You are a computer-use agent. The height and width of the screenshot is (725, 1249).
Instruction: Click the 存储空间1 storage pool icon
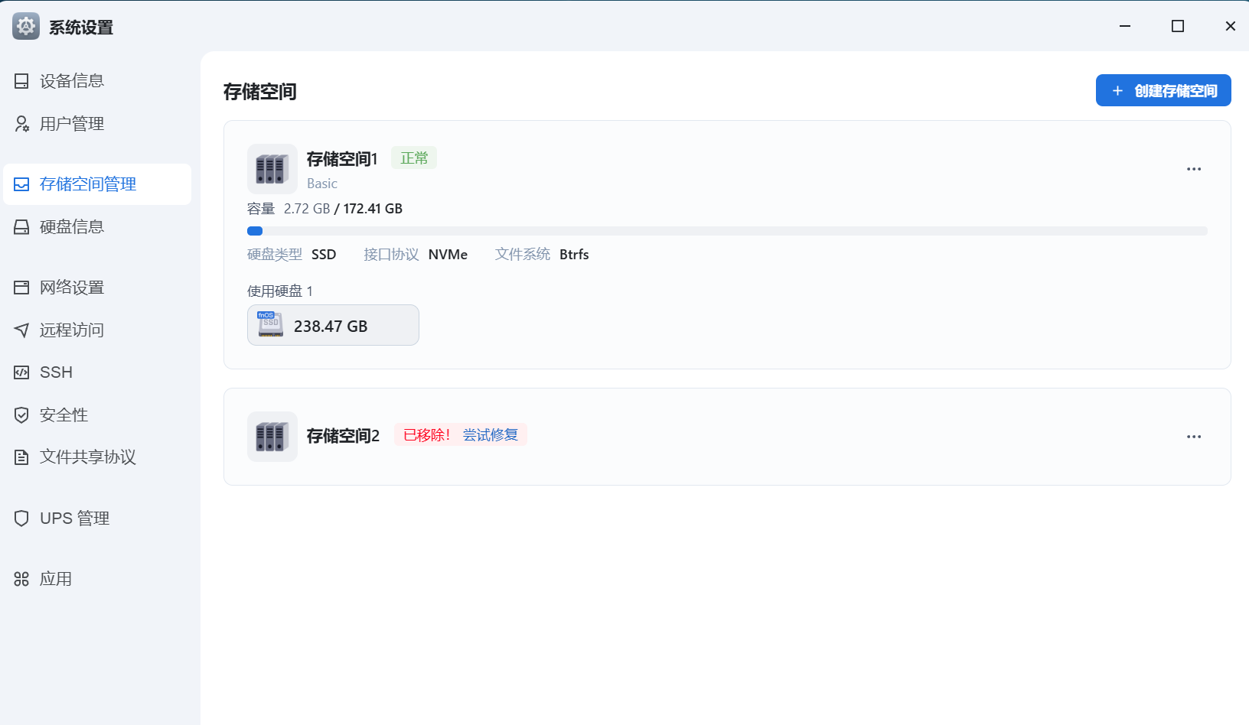[x=272, y=169]
